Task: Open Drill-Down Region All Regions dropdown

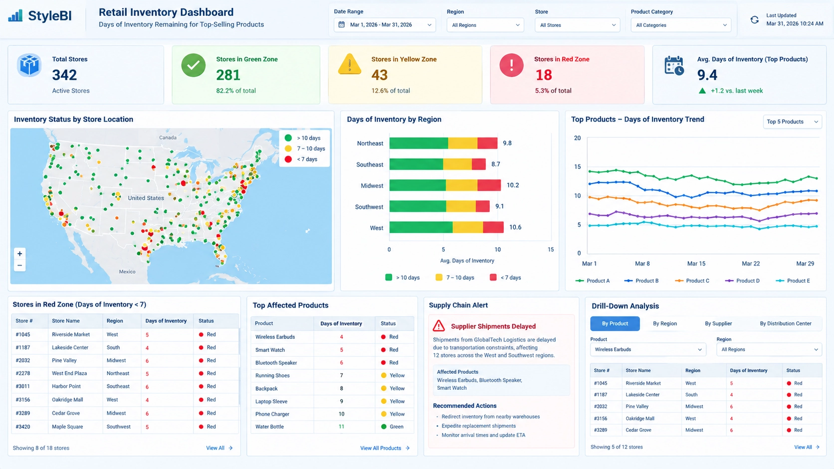Action: pos(769,349)
